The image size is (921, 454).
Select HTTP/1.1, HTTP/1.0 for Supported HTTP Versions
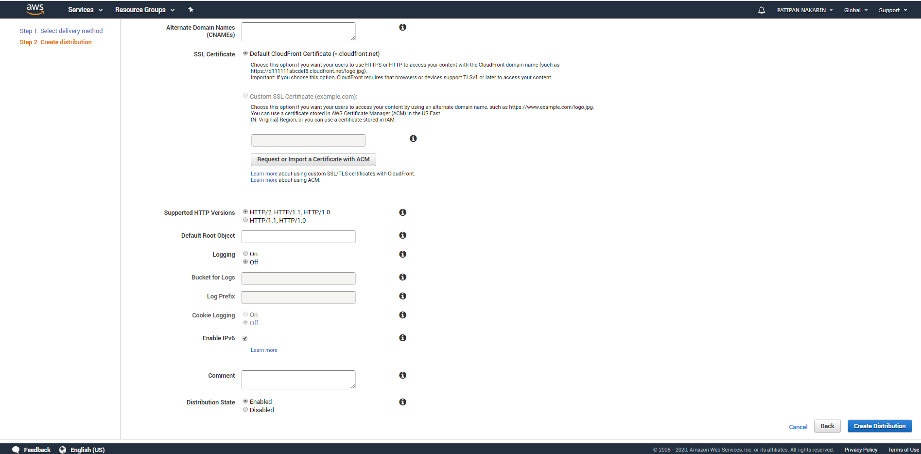click(x=245, y=220)
